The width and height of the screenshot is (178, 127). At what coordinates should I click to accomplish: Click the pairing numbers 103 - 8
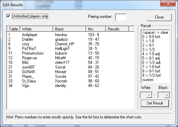(x=94, y=35)
